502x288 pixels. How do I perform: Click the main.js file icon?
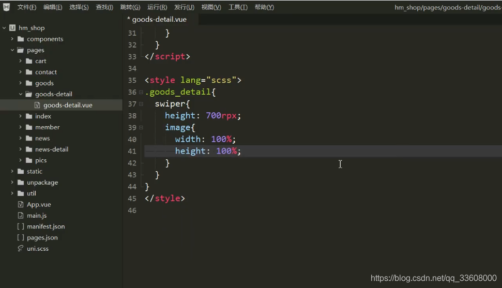(x=21, y=215)
